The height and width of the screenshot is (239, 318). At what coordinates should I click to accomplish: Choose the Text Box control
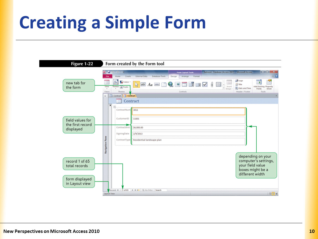tap(143, 84)
